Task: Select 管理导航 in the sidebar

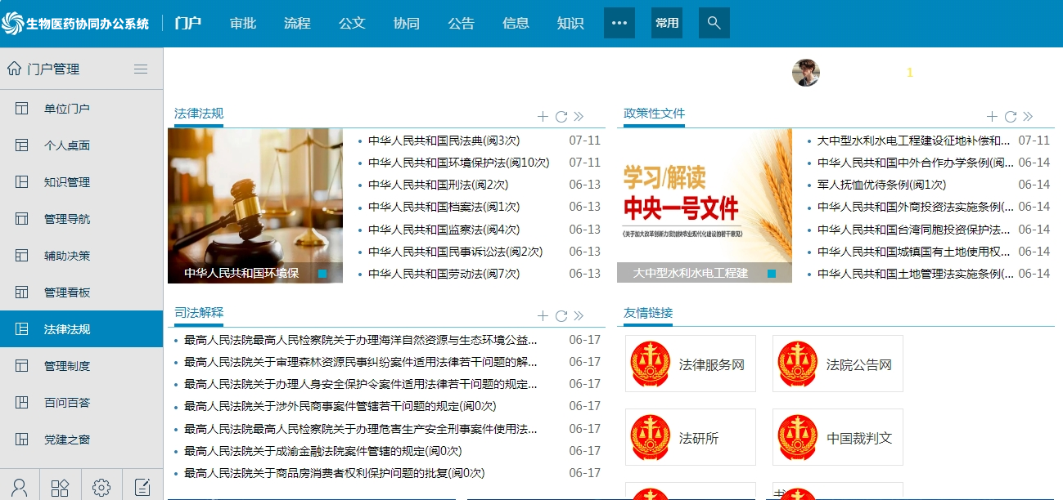Action: 82,219
